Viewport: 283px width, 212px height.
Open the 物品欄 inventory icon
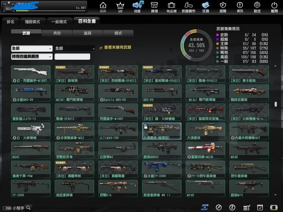[x=172, y=7]
